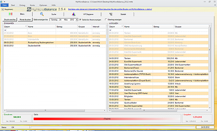The image size is (217, 131).
Task: Select 'Auktionsplattform (TYPO3 Buch)' expense row
Action: (159, 74)
